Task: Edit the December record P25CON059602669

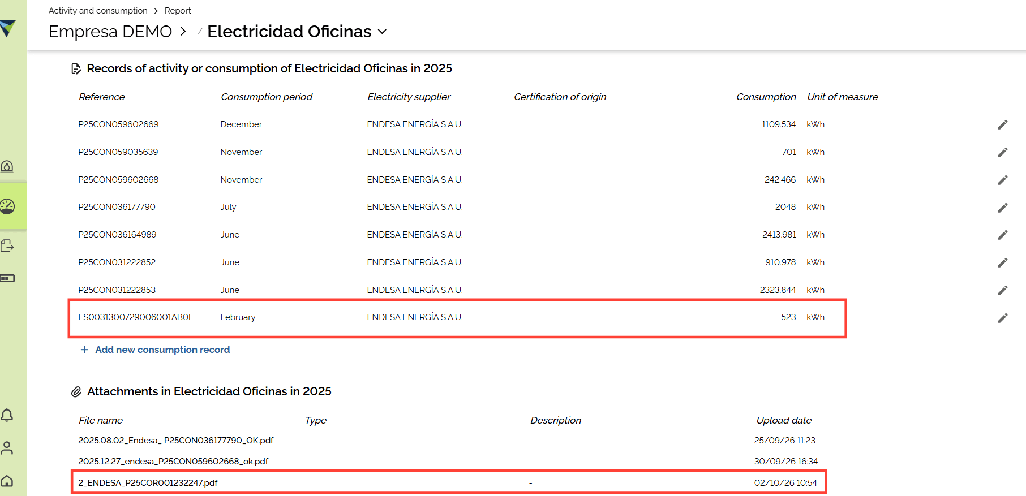Action: pos(1002,124)
